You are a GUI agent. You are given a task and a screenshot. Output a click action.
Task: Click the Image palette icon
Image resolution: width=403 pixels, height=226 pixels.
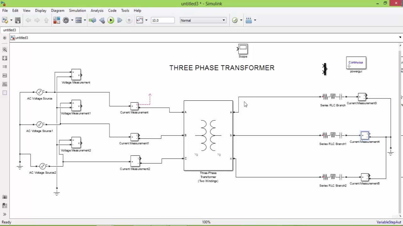click(5, 84)
